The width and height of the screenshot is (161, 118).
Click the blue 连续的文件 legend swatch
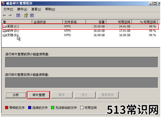point(30,108)
